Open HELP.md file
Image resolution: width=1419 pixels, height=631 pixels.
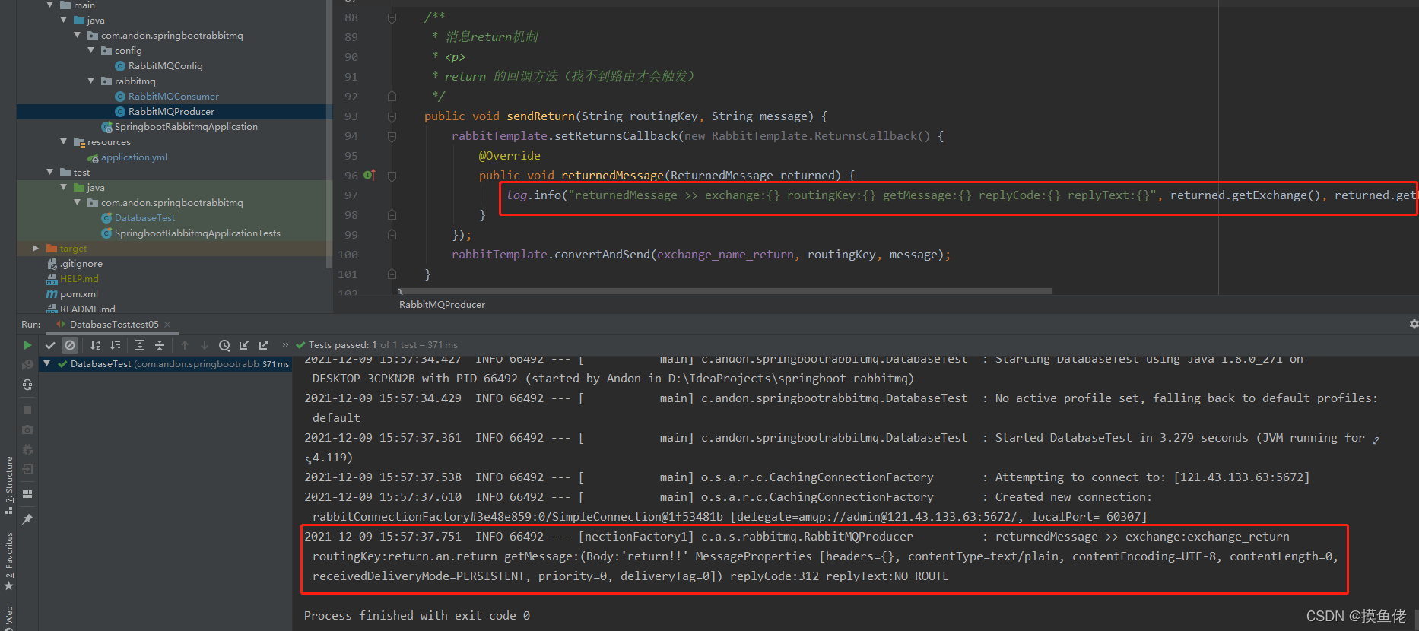(x=79, y=279)
